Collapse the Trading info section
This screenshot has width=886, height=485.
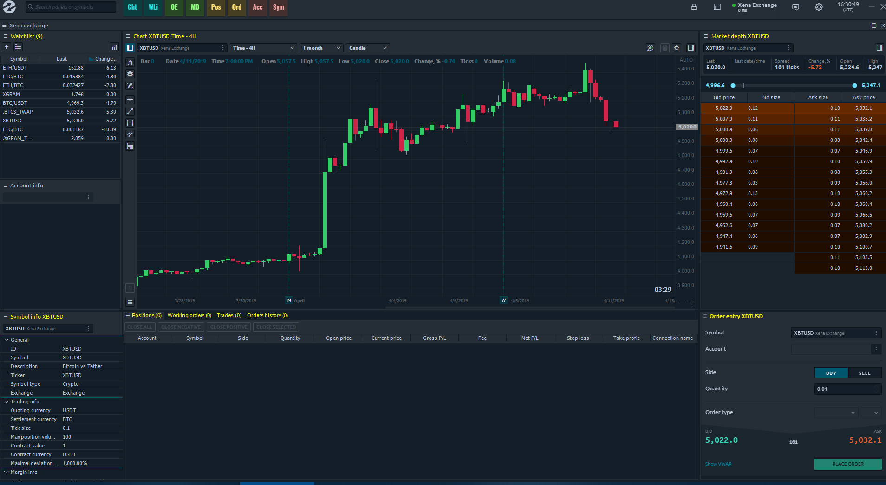click(x=7, y=402)
